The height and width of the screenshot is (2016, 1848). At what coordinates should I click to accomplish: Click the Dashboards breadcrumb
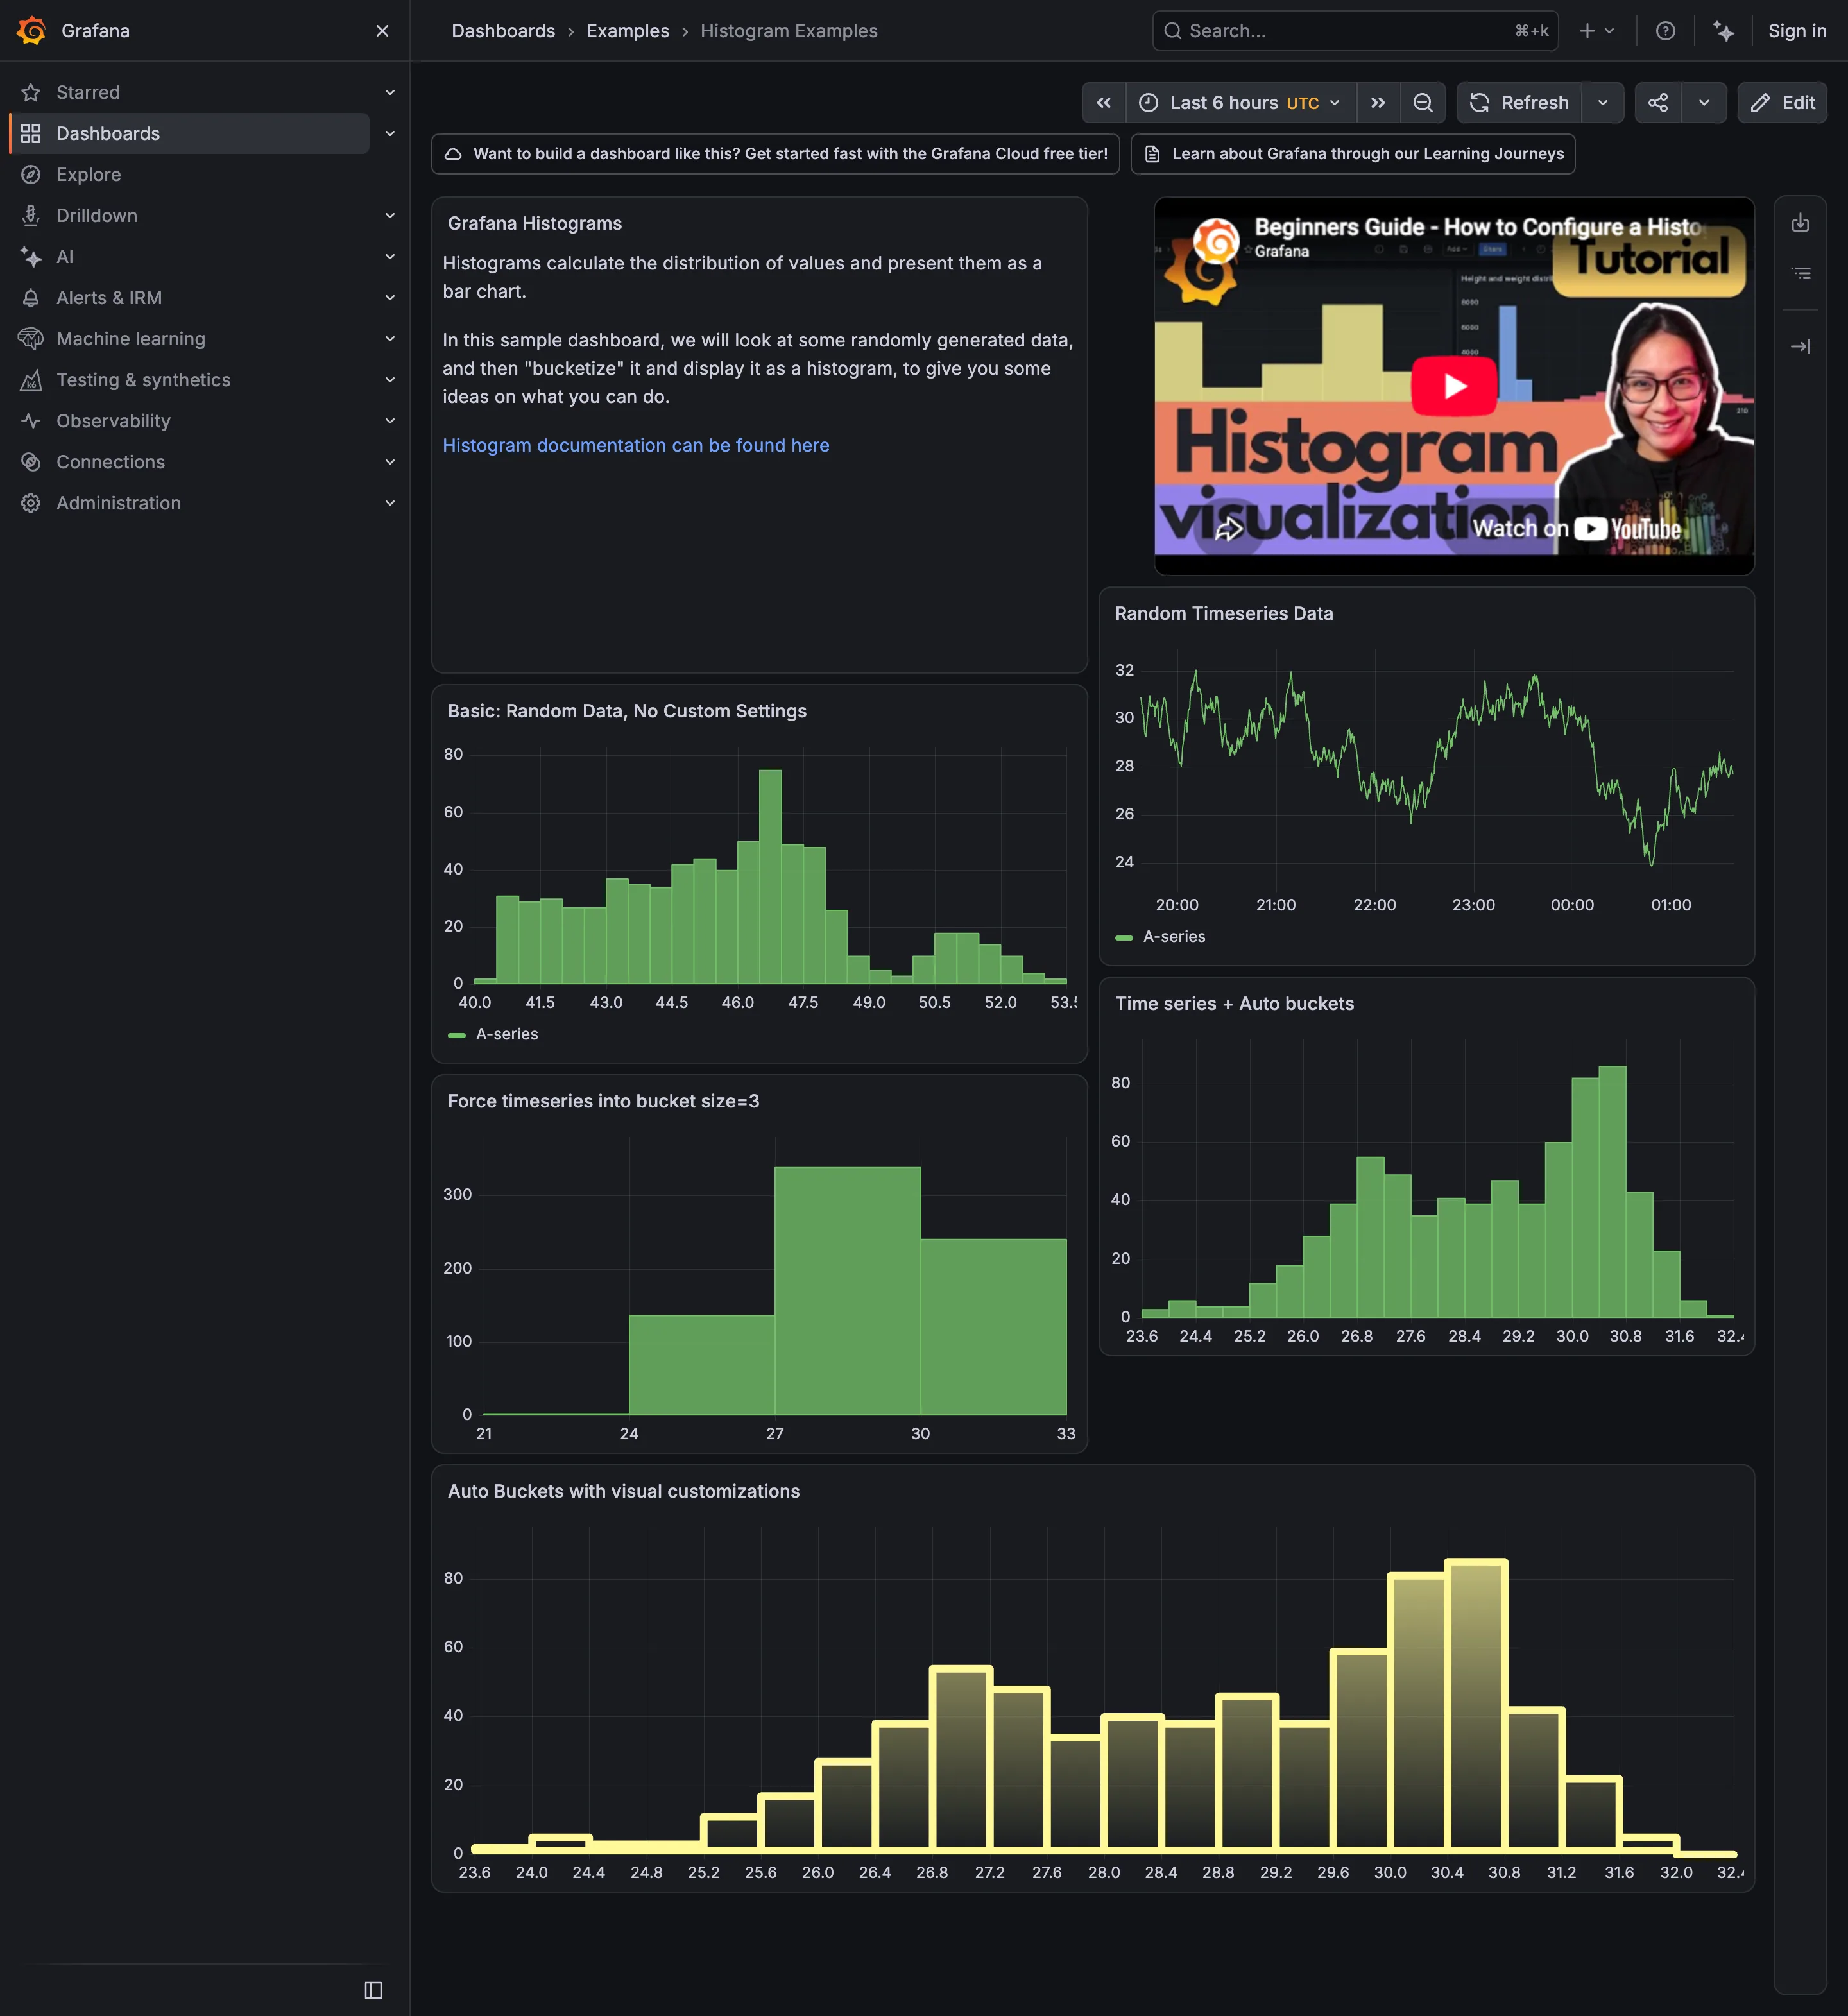click(x=503, y=31)
